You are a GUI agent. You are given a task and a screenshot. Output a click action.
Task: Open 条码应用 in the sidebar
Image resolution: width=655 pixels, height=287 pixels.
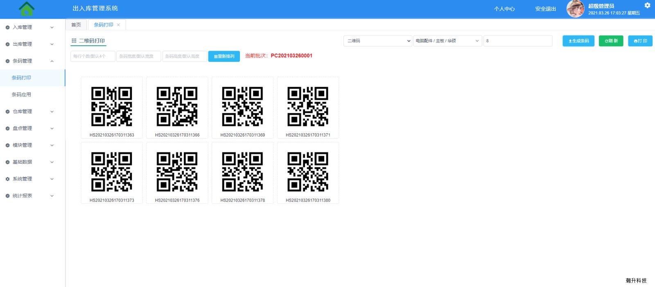tap(32, 94)
